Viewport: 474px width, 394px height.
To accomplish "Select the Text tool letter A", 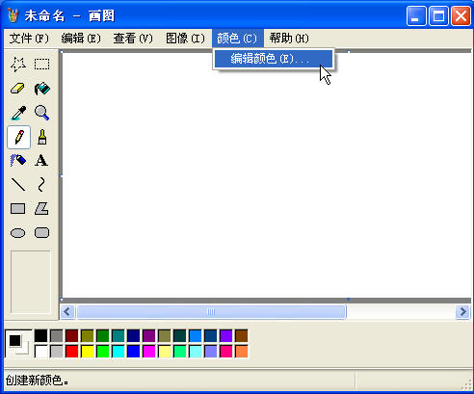I will [41, 161].
